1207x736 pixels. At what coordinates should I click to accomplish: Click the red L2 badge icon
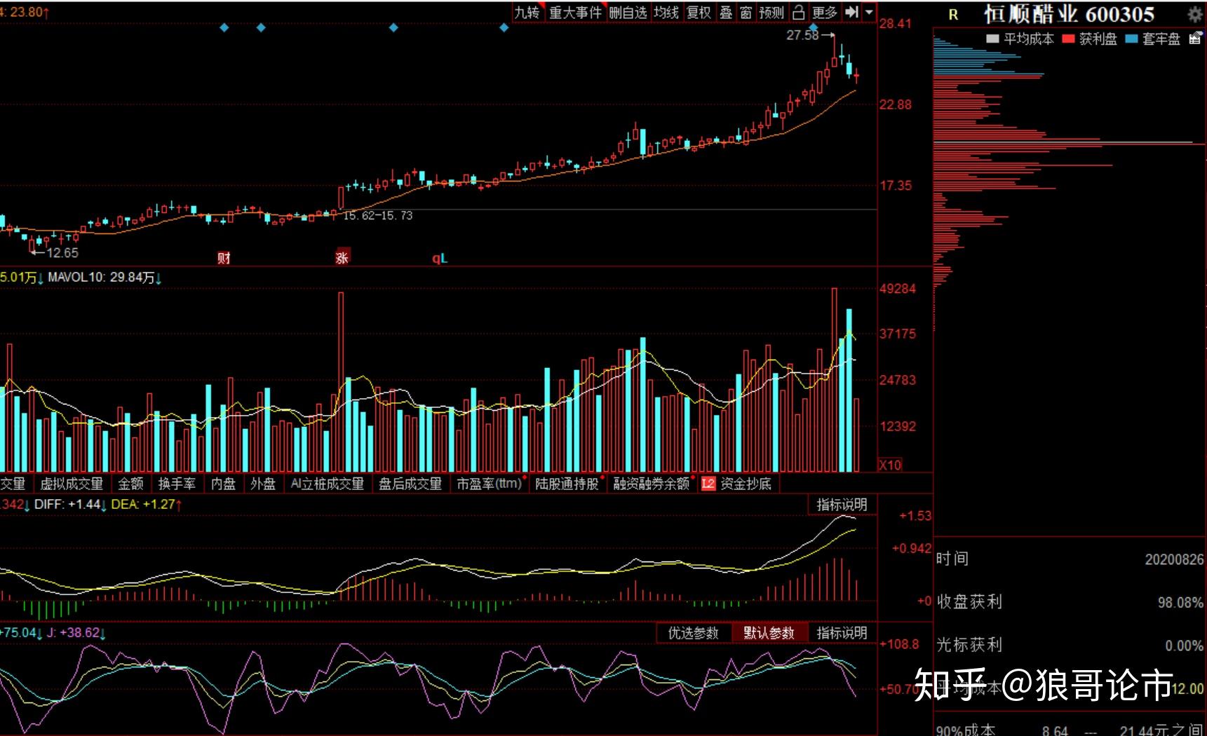[x=708, y=484]
